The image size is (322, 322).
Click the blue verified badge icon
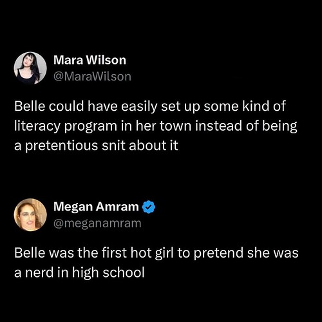click(149, 207)
